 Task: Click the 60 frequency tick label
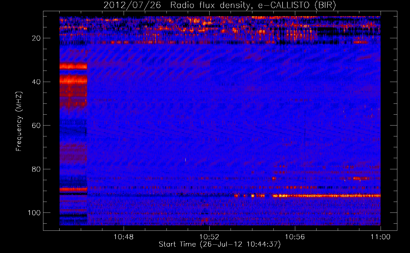point(36,125)
